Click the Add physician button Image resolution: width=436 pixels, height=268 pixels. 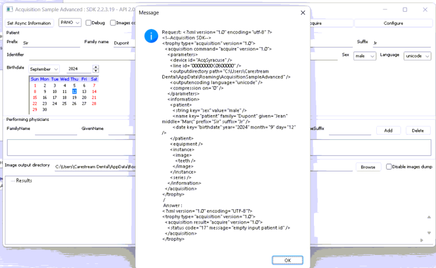tap(388, 130)
